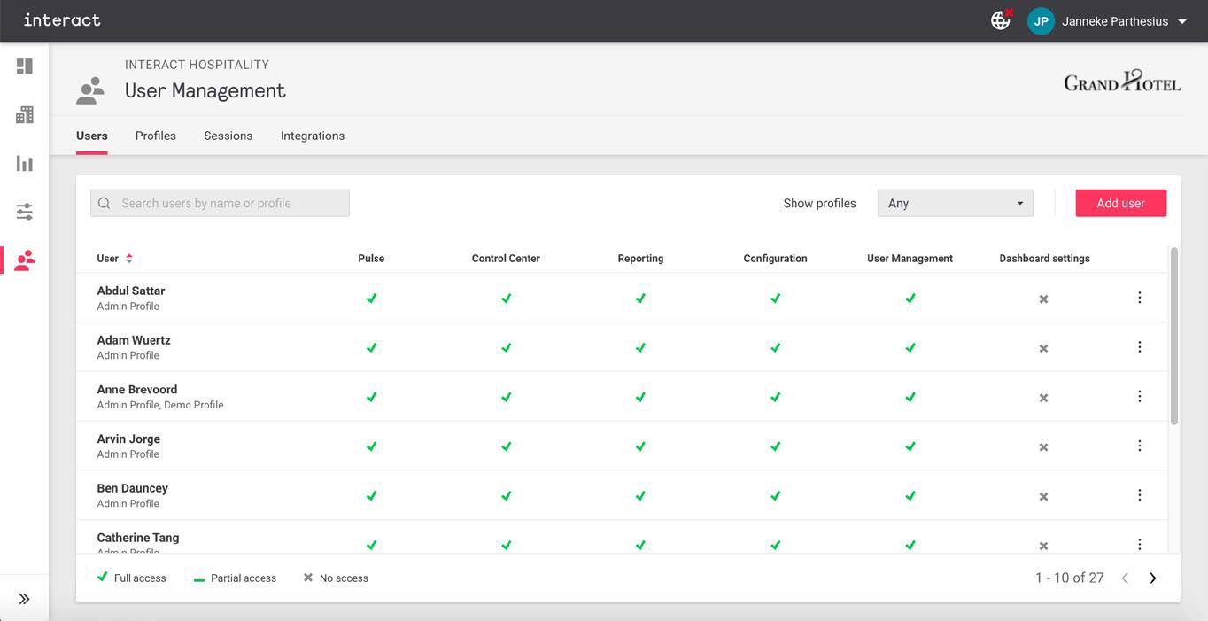Screen dimensions: 1208x621
Task: Select the User Management sidebar icon
Action: pos(25,260)
